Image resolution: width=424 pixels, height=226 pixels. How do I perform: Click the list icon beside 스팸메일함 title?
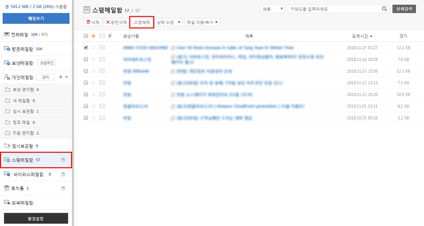(87, 10)
